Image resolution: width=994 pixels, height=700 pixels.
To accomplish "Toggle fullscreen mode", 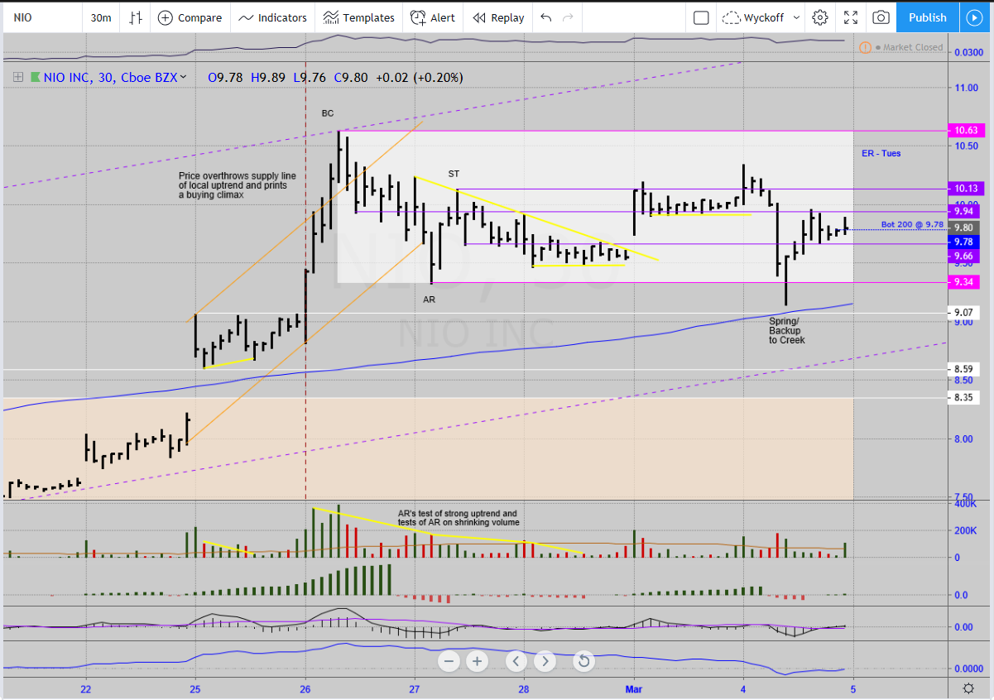I will [x=851, y=17].
